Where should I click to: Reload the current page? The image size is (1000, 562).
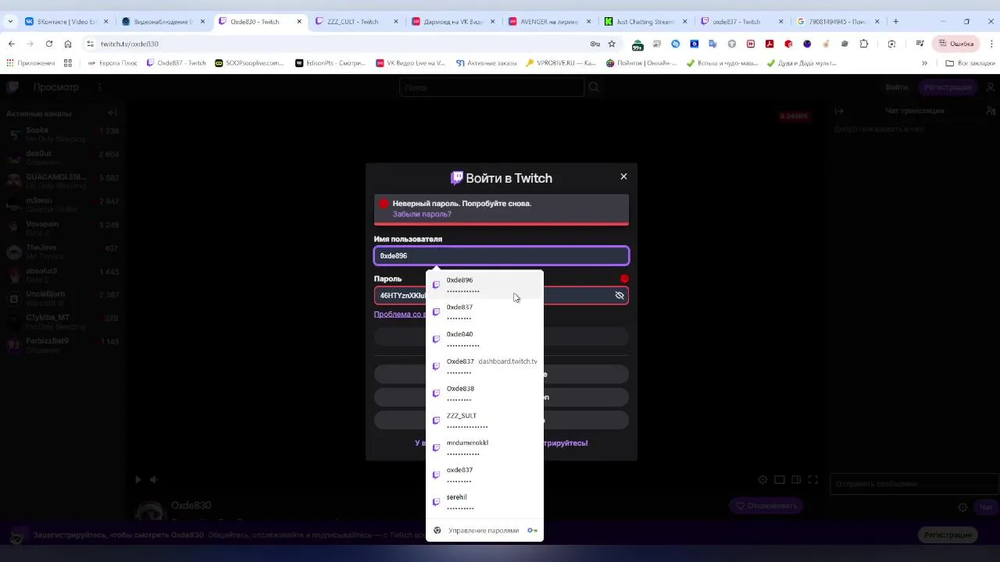coord(49,44)
